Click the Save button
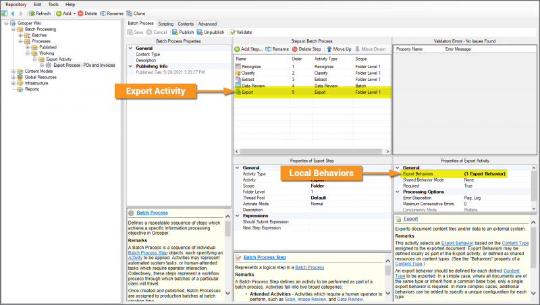 (136, 32)
